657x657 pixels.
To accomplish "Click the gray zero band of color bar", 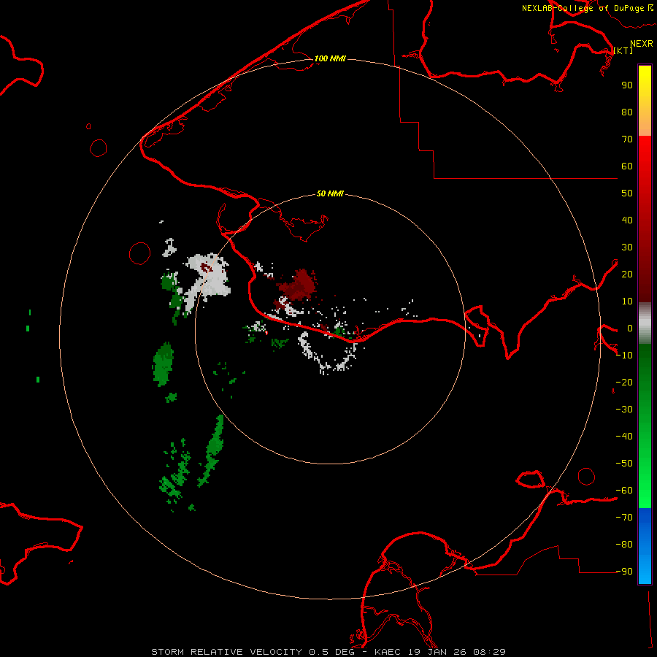I will (x=645, y=323).
